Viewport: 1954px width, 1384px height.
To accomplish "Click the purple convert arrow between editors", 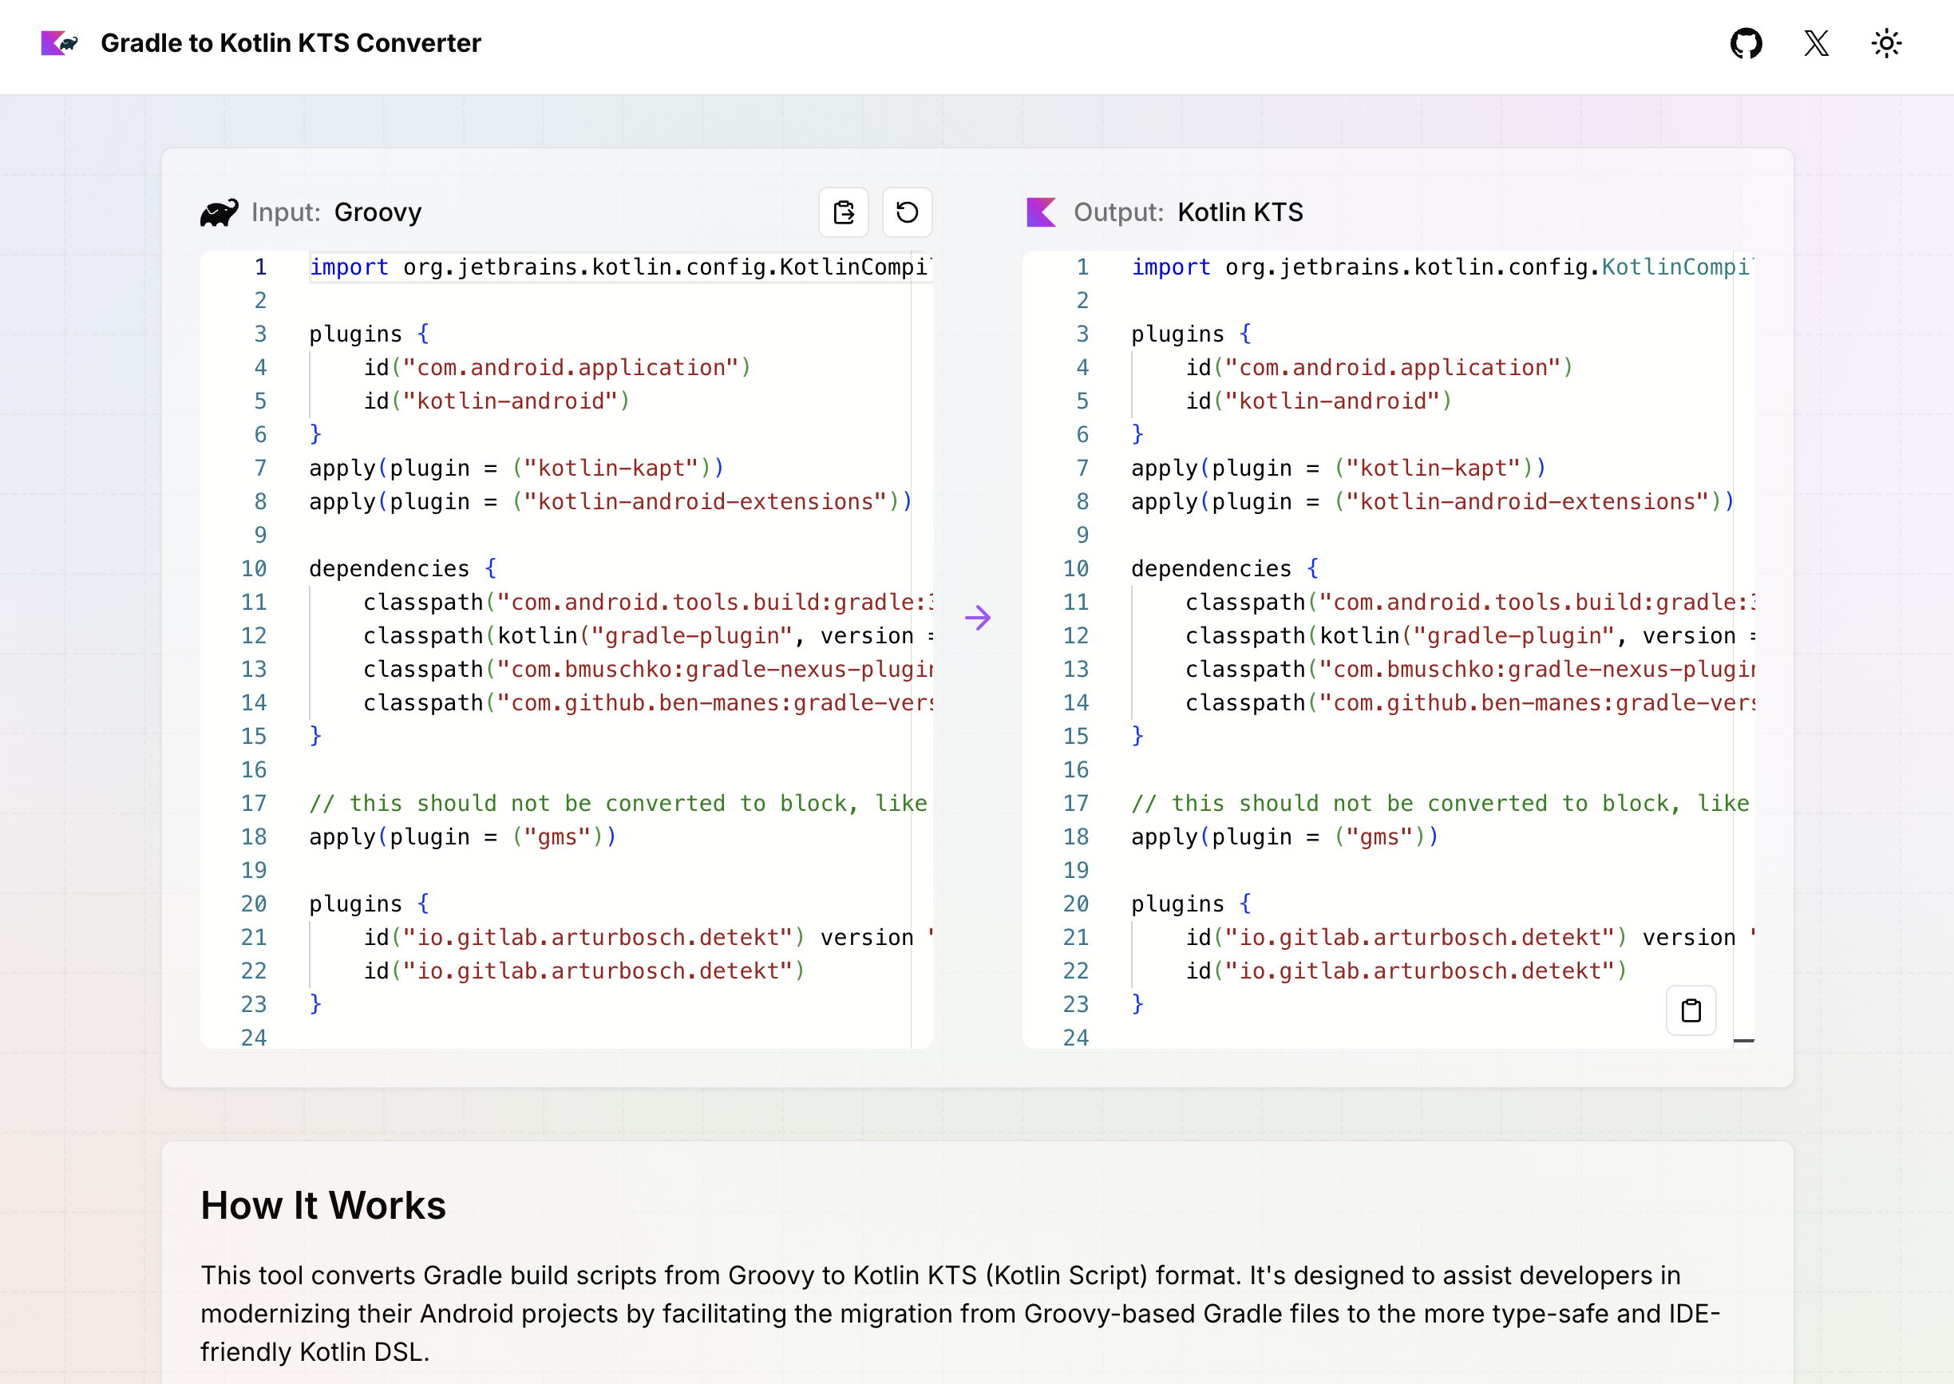I will (978, 618).
